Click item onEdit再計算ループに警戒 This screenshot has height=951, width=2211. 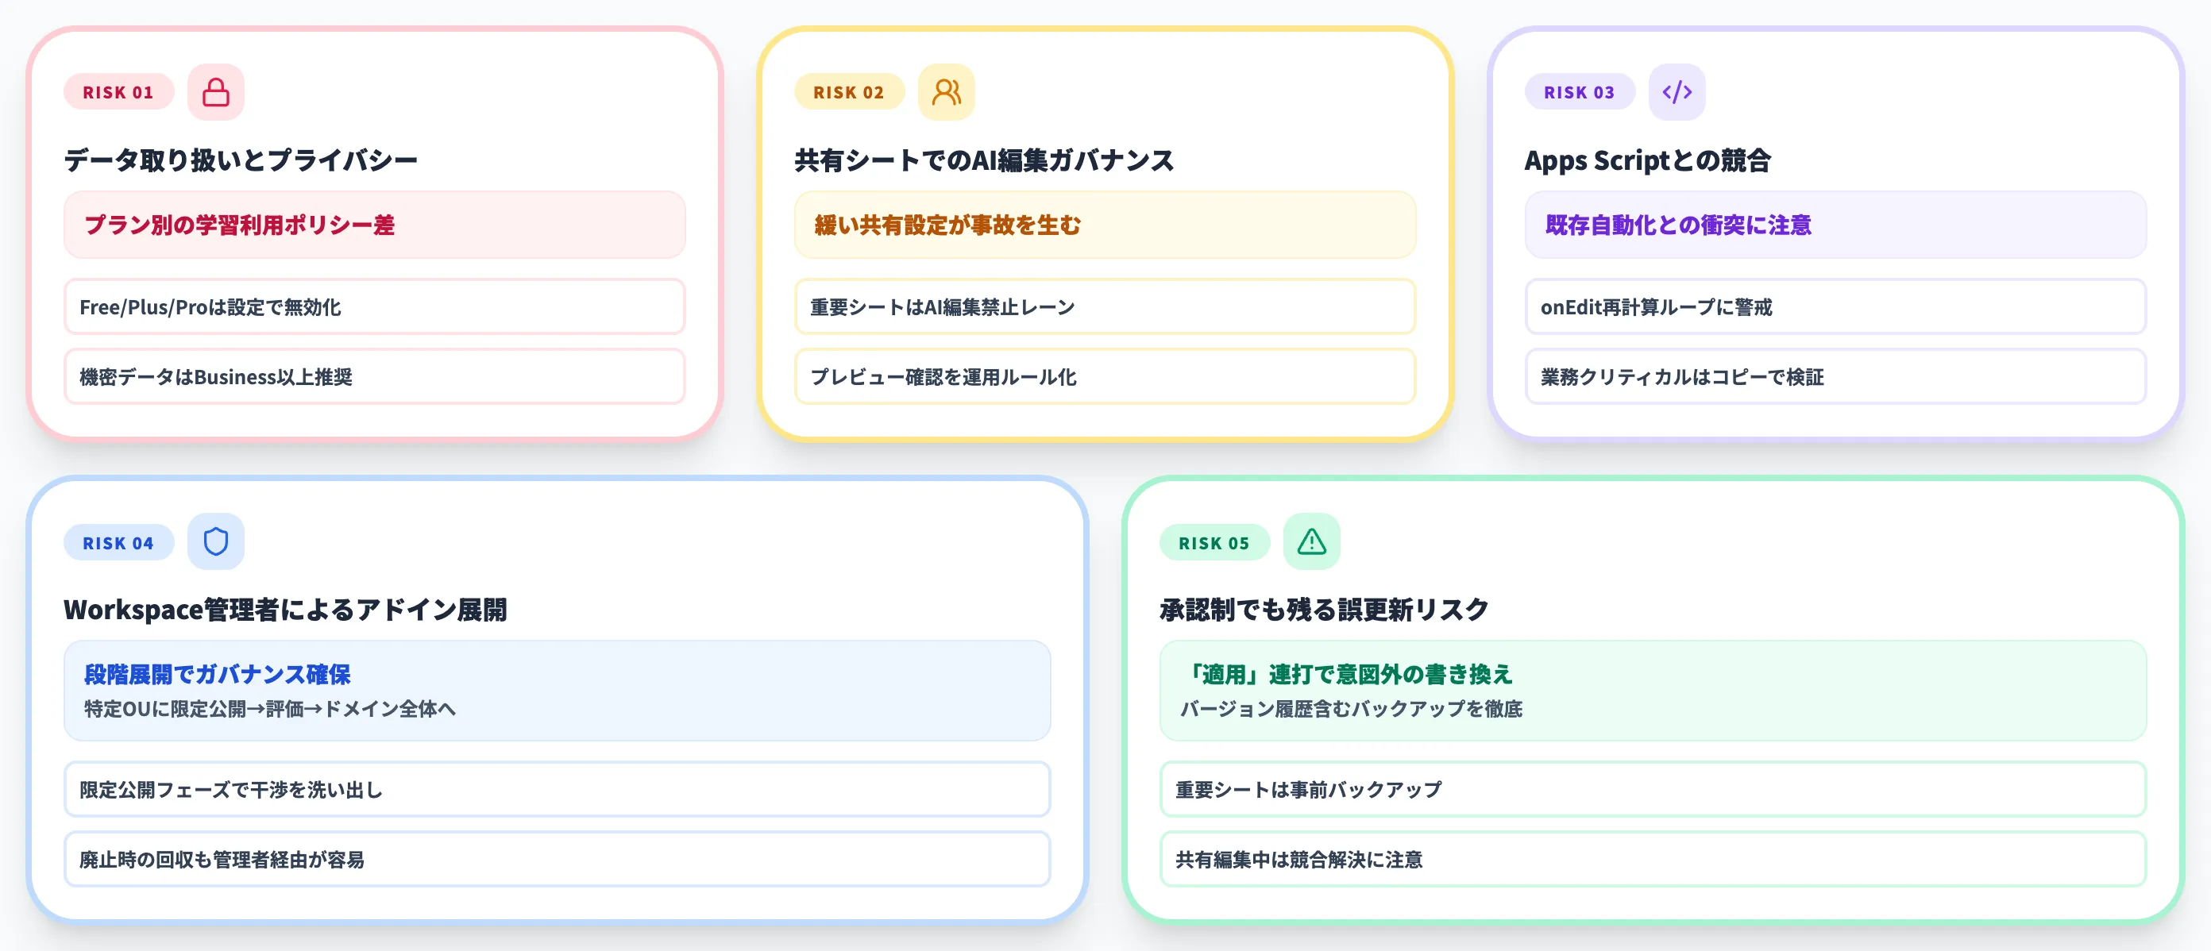pyautogui.click(x=1835, y=306)
